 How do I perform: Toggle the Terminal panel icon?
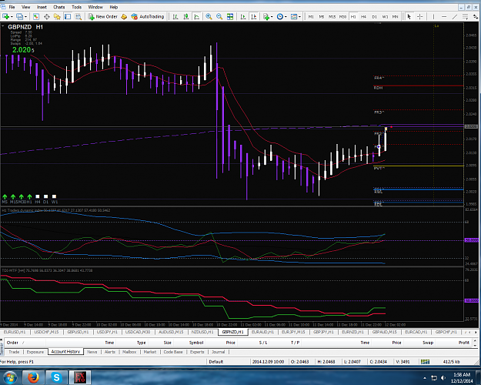(x=68, y=17)
